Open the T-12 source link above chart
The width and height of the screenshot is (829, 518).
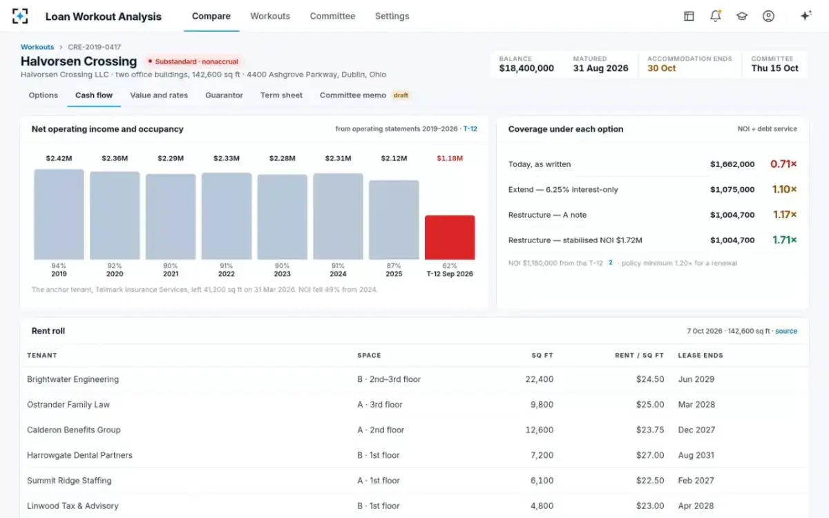(x=470, y=129)
